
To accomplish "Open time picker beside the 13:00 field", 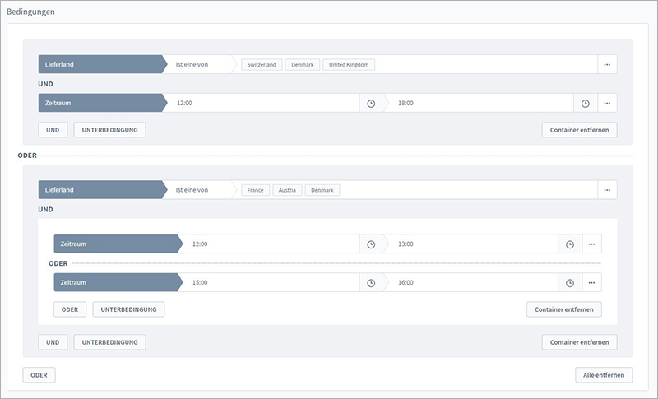I will pyautogui.click(x=569, y=244).
